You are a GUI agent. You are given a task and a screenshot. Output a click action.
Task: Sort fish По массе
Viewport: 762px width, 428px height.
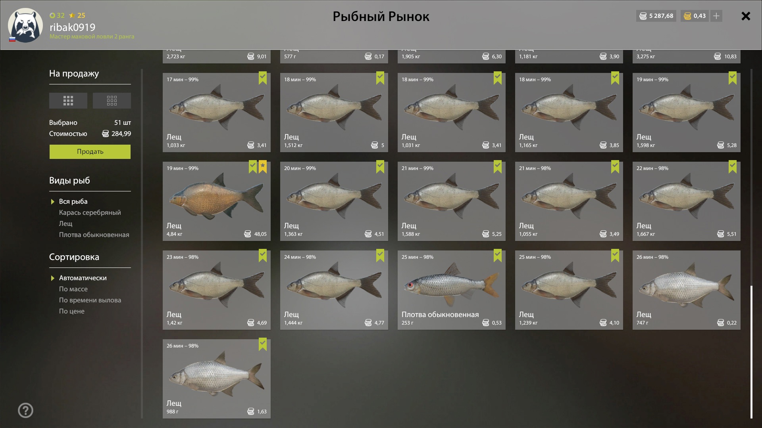(x=73, y=289)
